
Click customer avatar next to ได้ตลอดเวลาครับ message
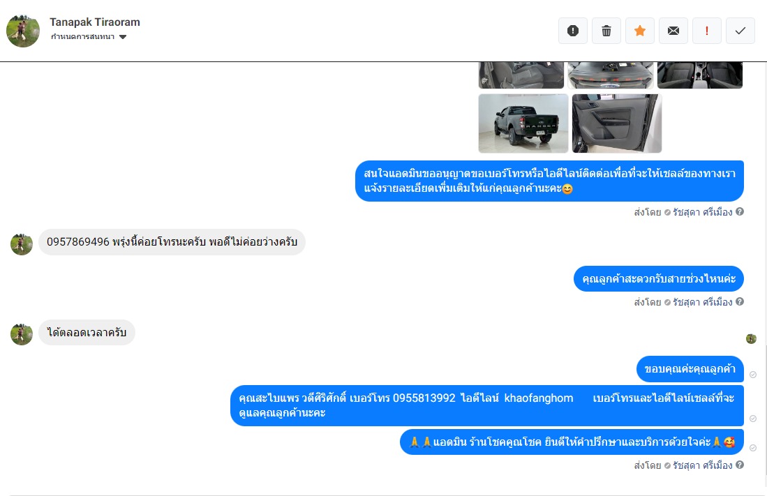pyautogui.click(x=22, y=334)
